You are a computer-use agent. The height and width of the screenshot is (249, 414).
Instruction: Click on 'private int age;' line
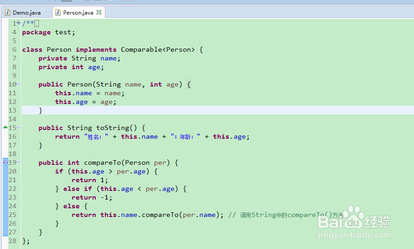[x=71, y=67]
